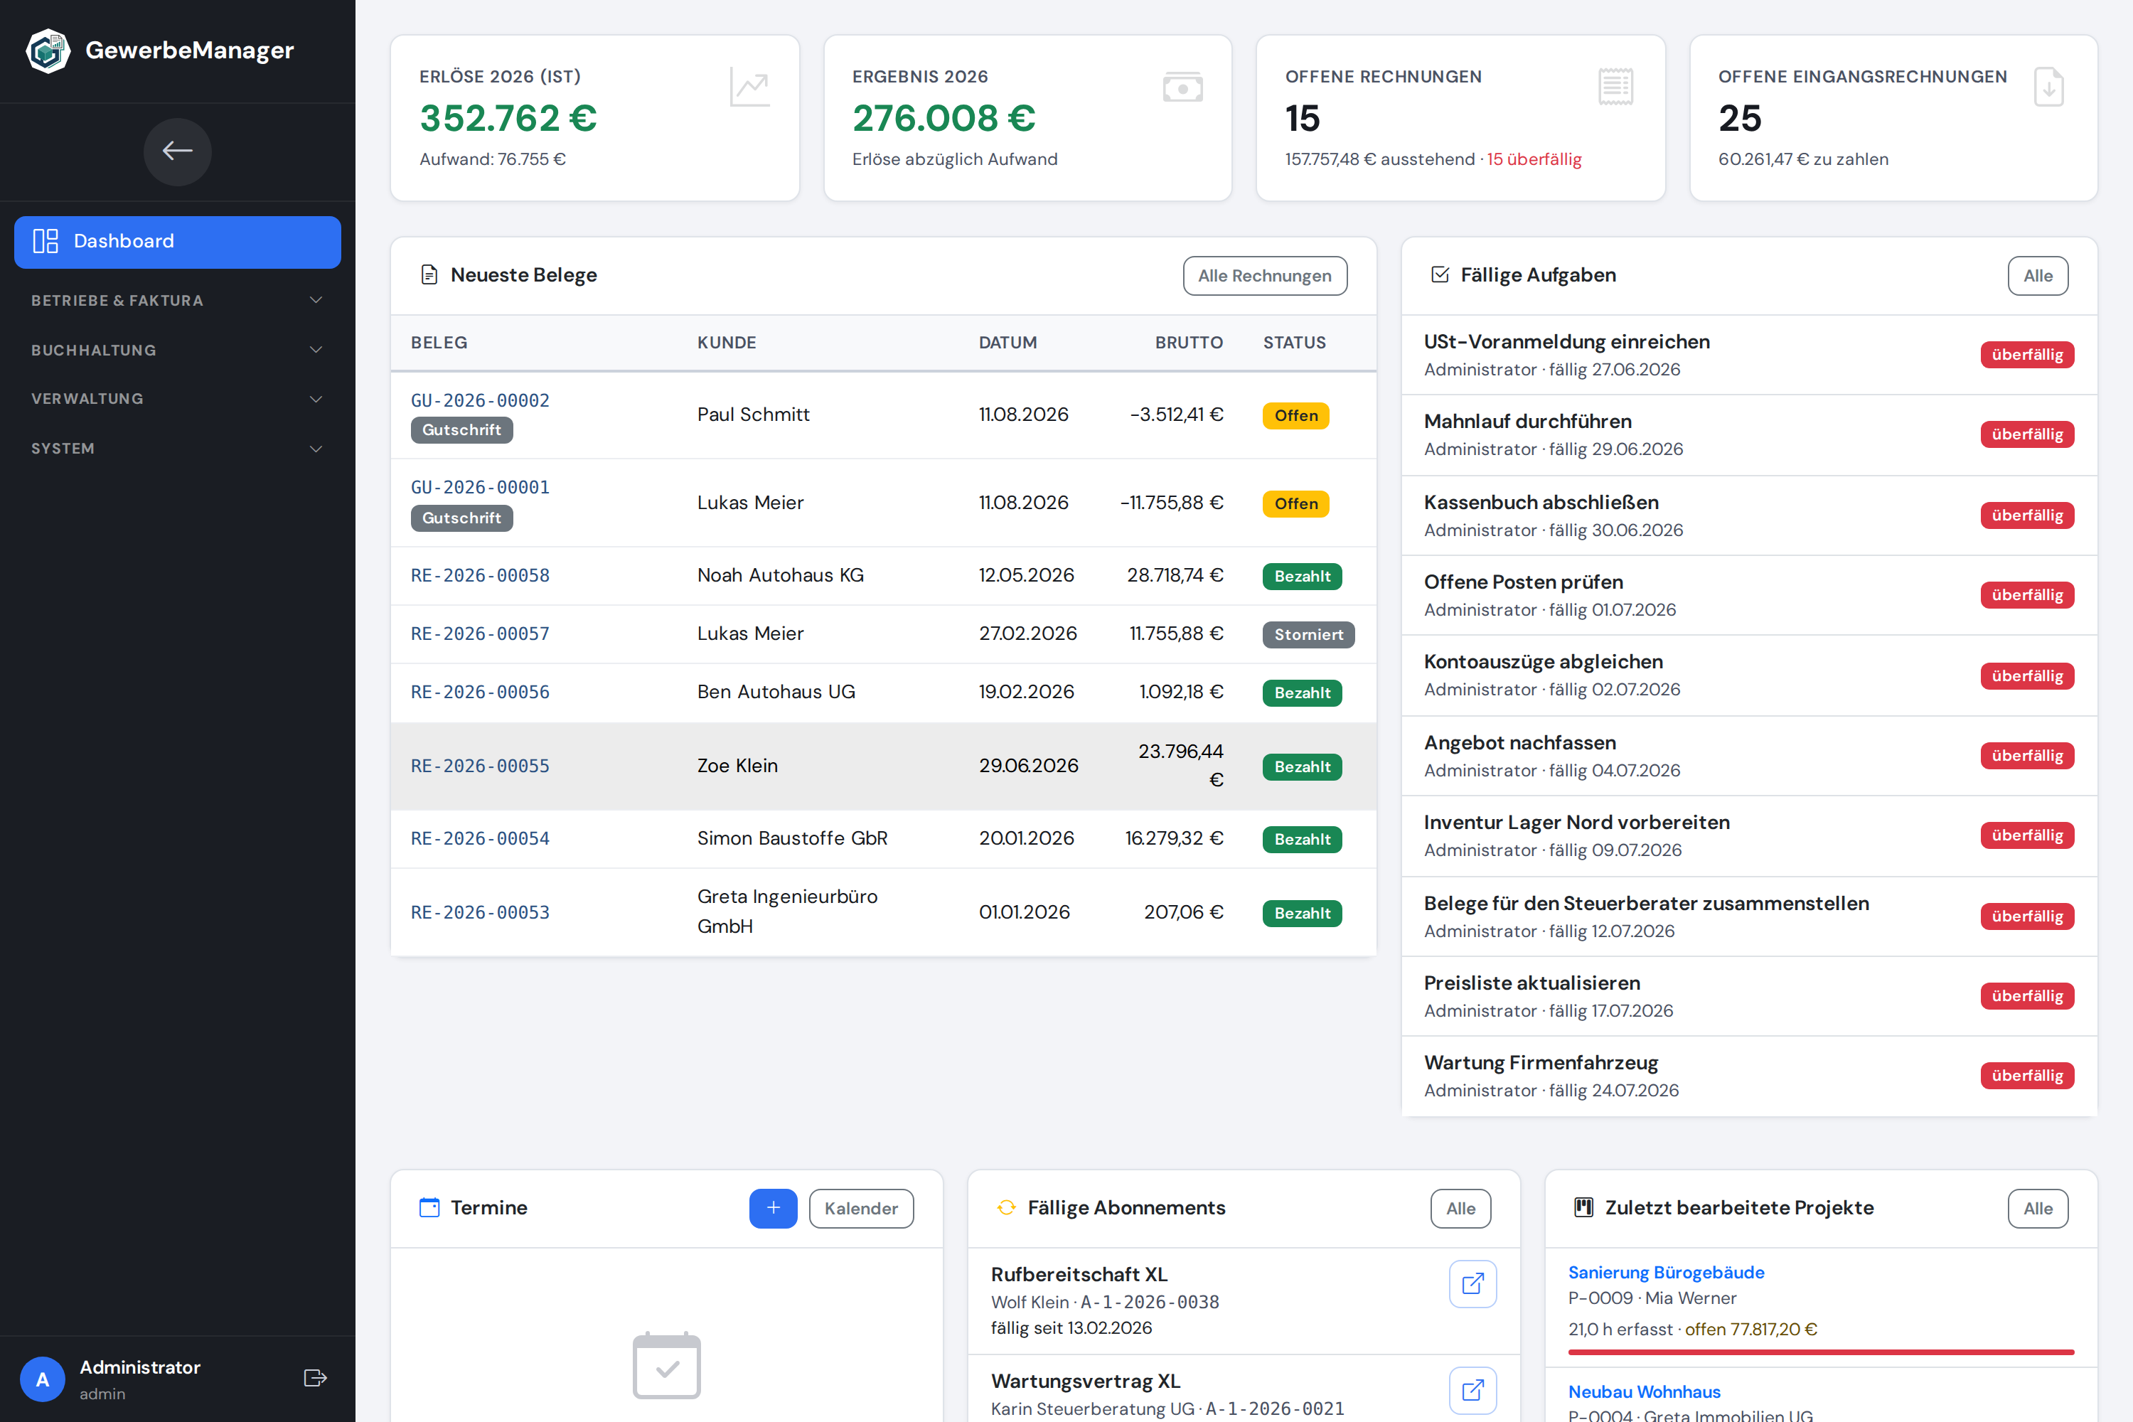Click the banknote icon in Ergebnis card

(x=1182, y=88)
